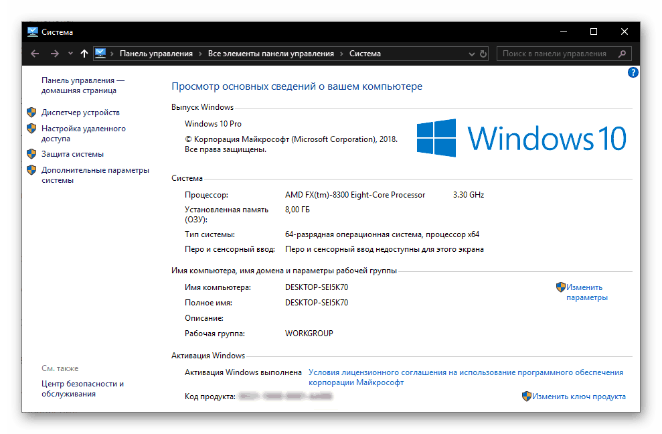Image resolution: width=662 pixels, height=434 pixels.
Task: Go forward with the forward arrow
Action: click(x=54, y=54)
